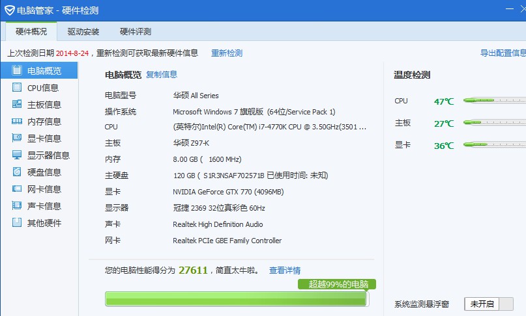526x316 pixels.
Task: Click the text 华硕 All Series
Action: [196, 96]
